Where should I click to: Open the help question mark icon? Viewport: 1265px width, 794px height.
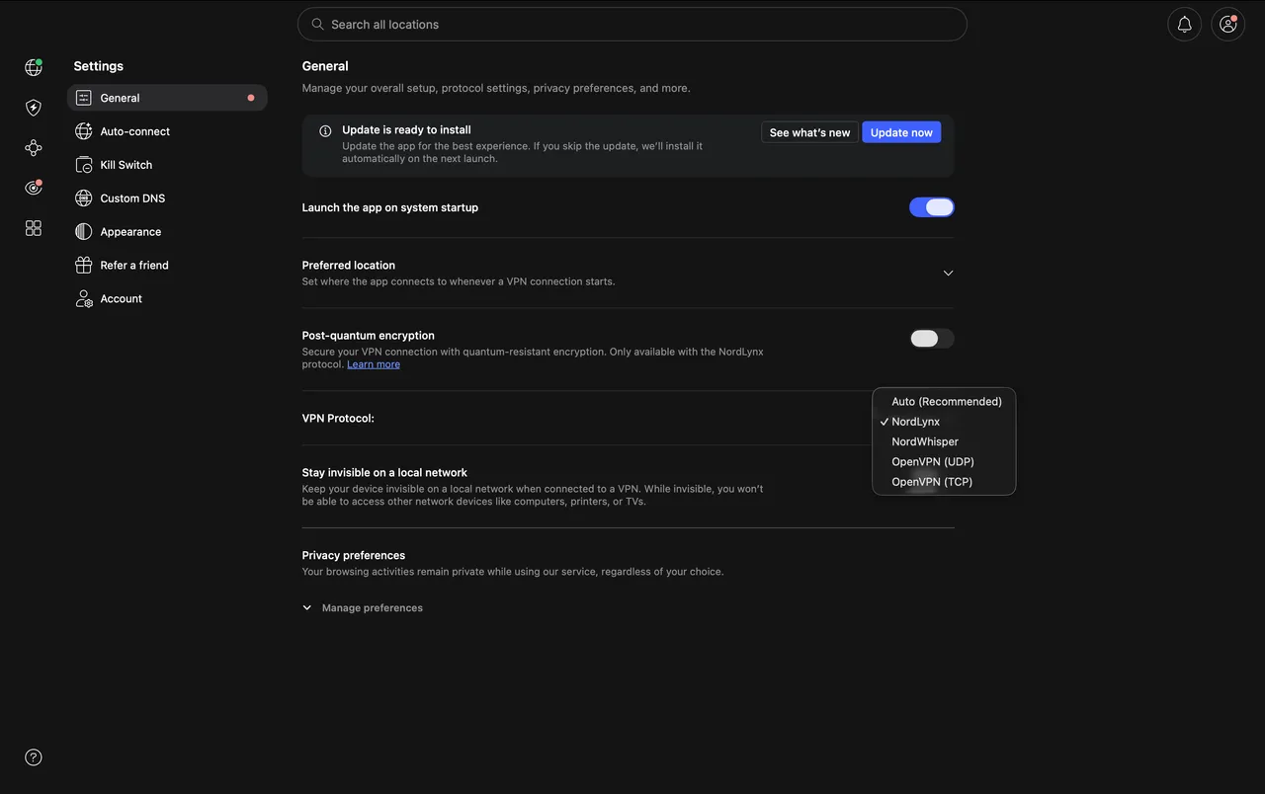[34, 757]
